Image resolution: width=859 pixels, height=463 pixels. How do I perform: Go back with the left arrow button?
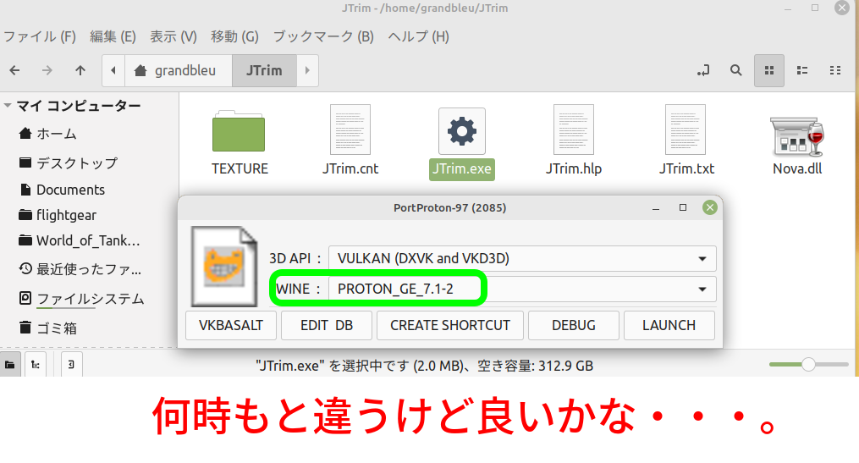click(14, 70)
